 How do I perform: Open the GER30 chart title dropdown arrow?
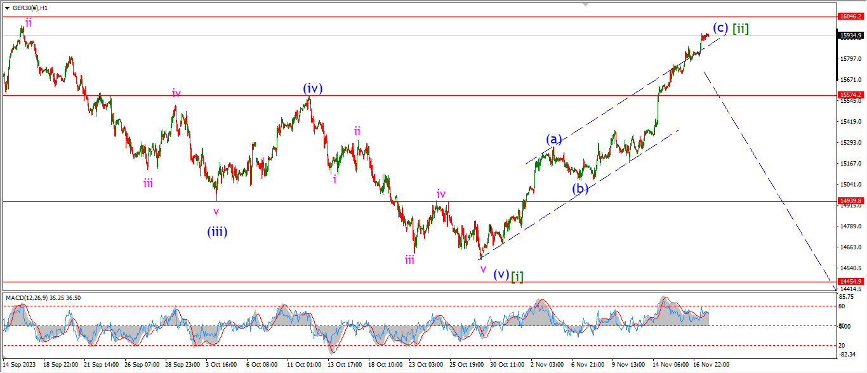tap(7, 8)
